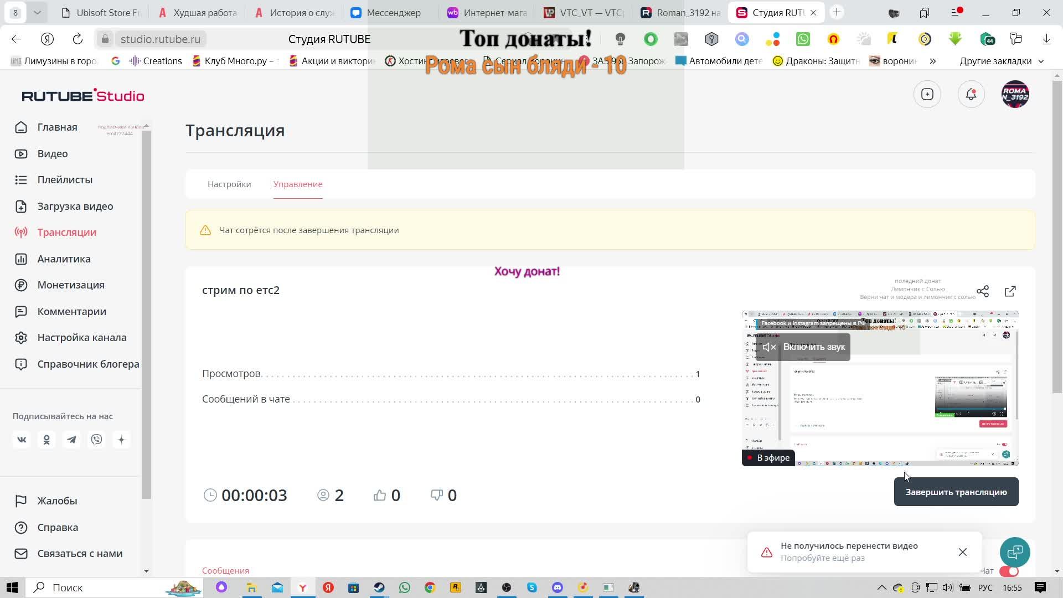This screenshot has width=1063, height=598.
Task: Open the notifications bell
Action: coord(971,95)
